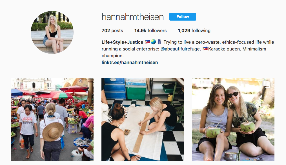Screen dimensions: 286x165
Task: Open the @abeautifulrefuge mention link
Action: 180,49
